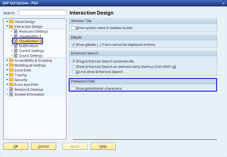The height and width of the screenshot is (157, 227).
Task: Click the Notifications document icon
Action: tap(16, 46)
